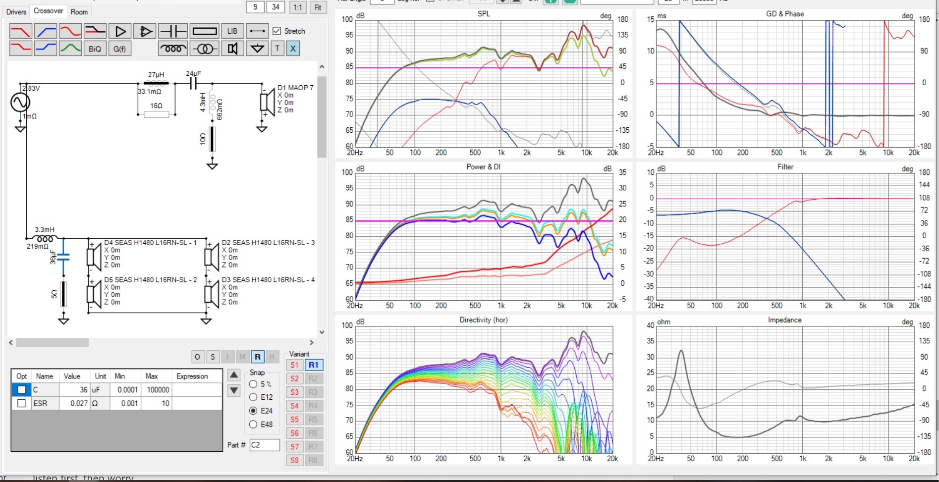The image size is (939, 482).
Task: Click the grid field showing 34
Action: tap(276, 7)
